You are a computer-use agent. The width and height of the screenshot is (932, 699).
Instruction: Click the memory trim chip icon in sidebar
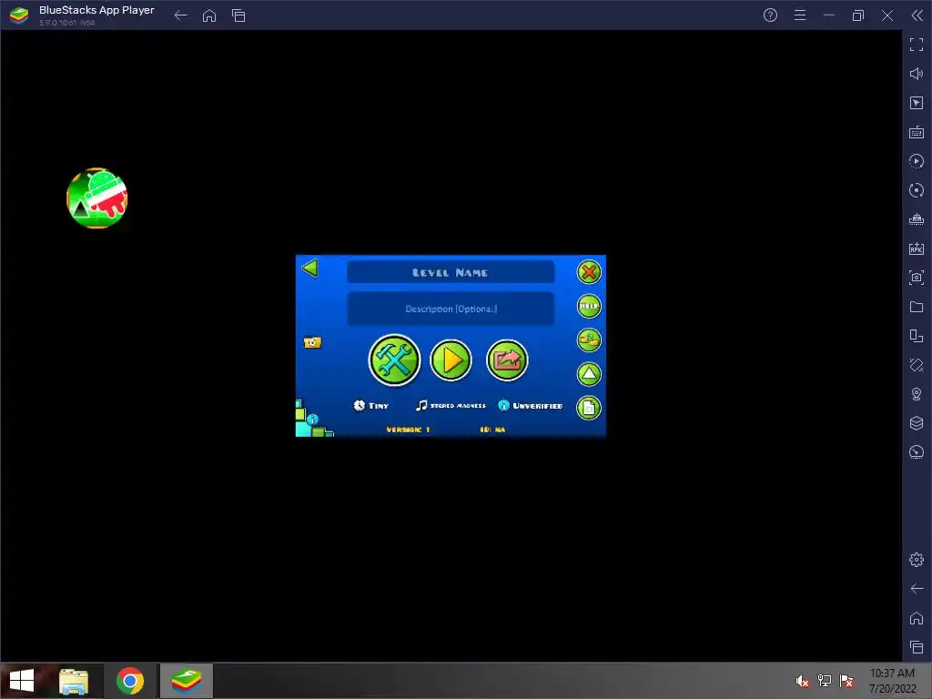[917, 219]
